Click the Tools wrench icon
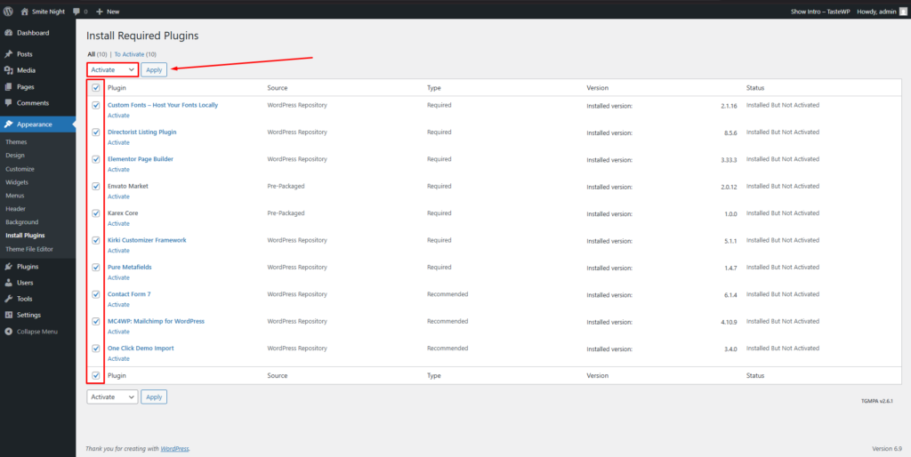This screenshot has height=457, width=911. pyautogui.click(x=8, y=299)
